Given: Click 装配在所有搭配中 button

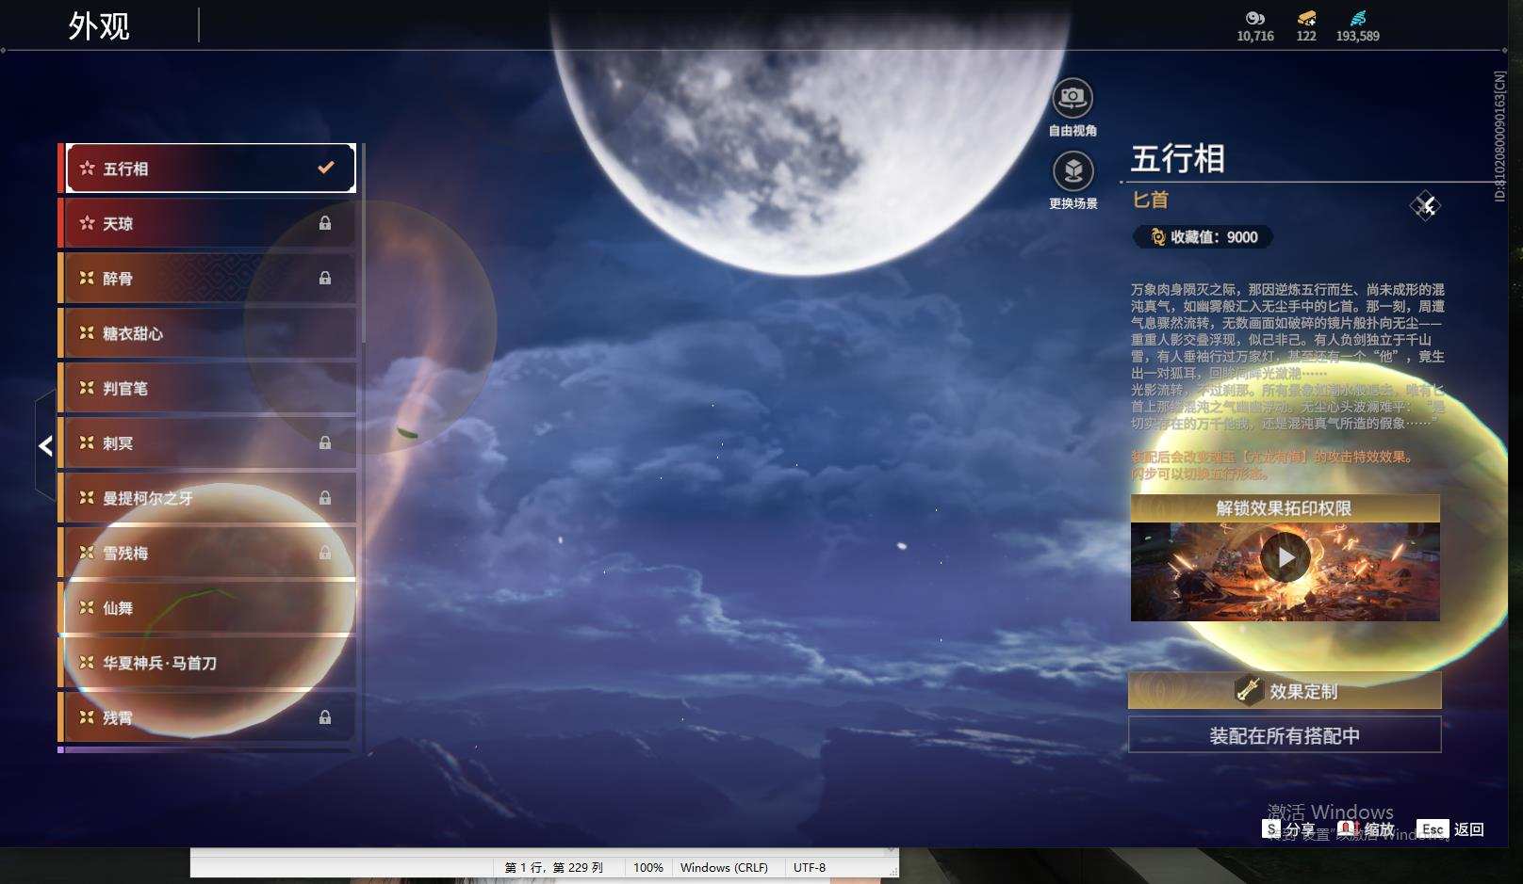Looking at the screenshot, I should point(1285,735).
